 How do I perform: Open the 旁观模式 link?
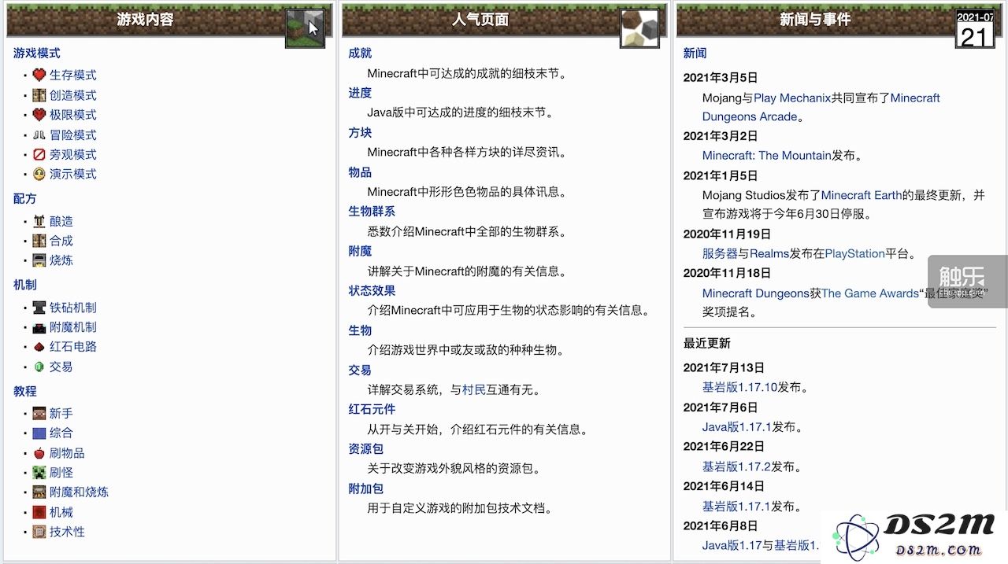tap(73, 155)
